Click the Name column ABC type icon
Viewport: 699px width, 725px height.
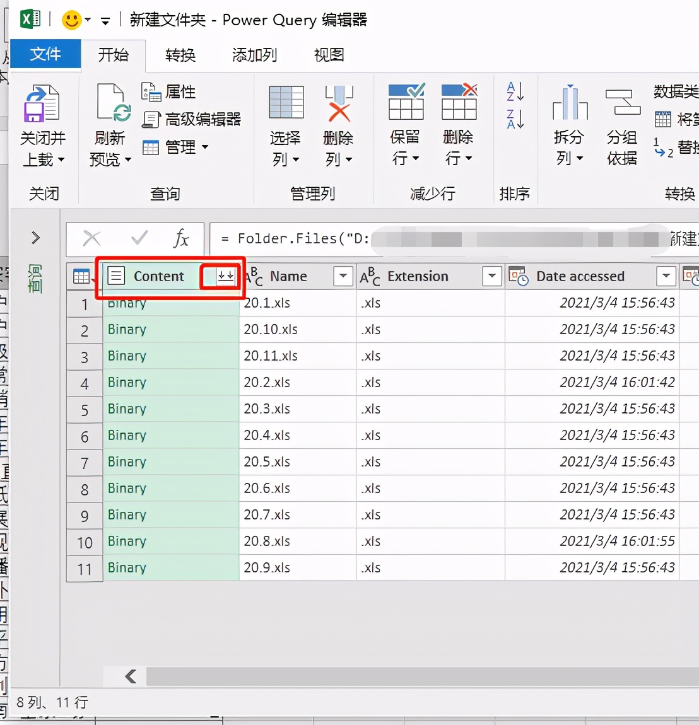click(254, 276)
